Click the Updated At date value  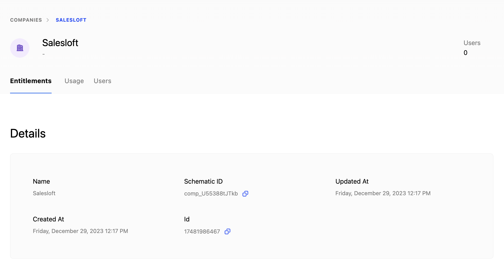[x=383, y=193]
